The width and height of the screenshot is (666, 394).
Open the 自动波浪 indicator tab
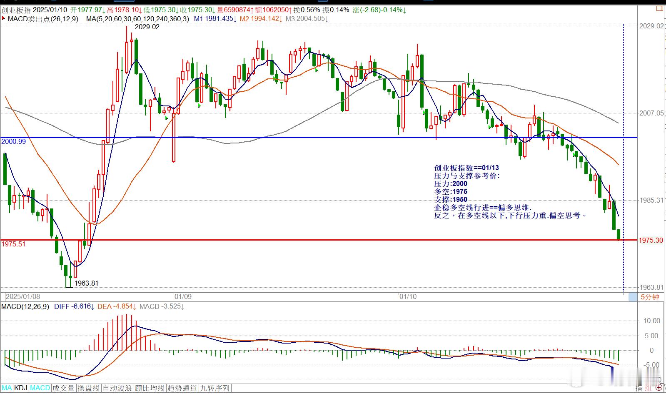click(x=117, y=388)
